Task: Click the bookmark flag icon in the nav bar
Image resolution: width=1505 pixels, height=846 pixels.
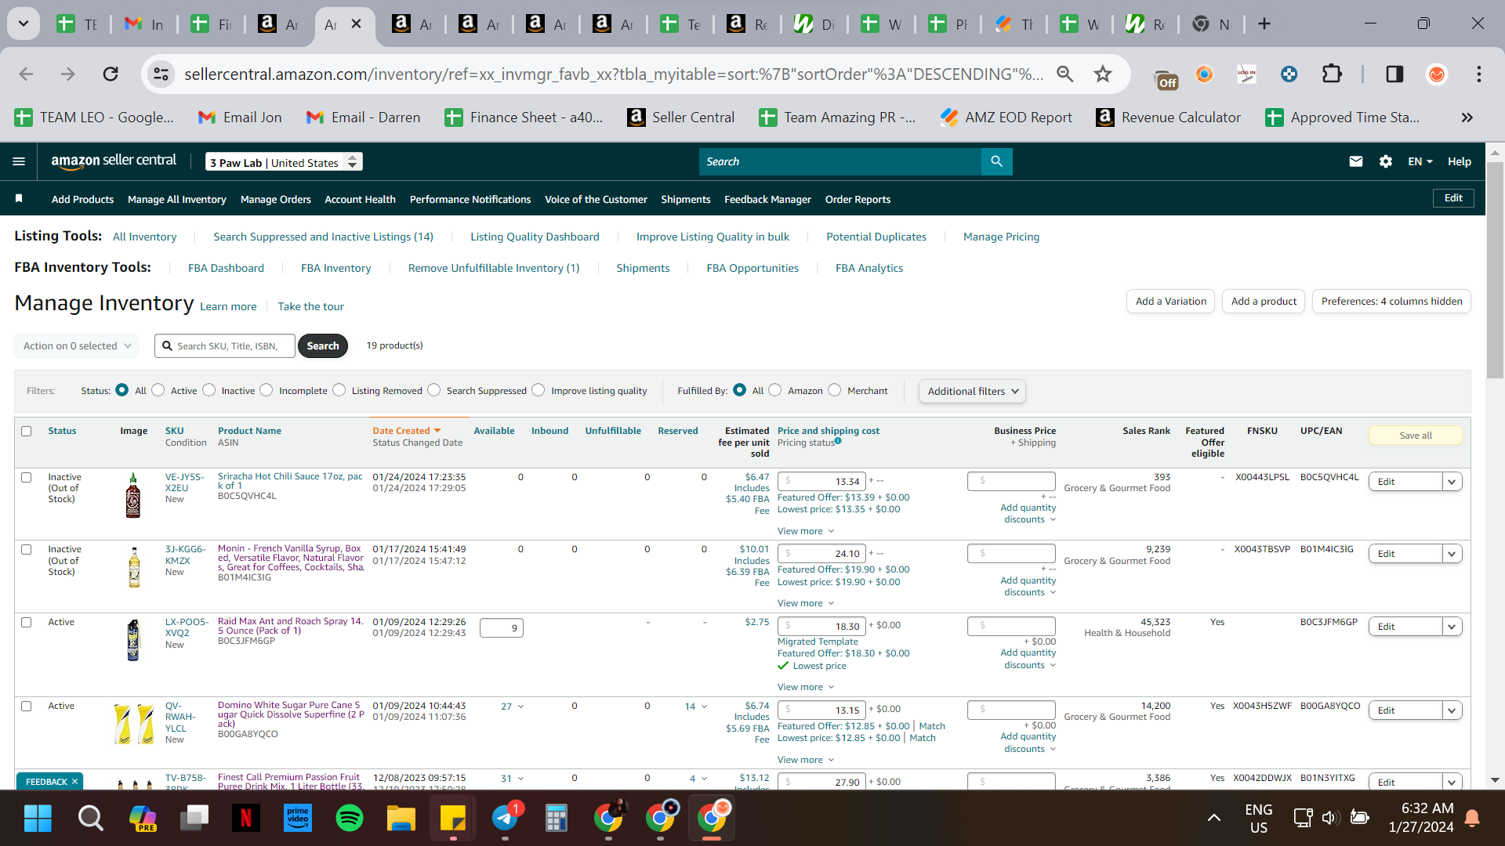Action: [x=19, y=199]
